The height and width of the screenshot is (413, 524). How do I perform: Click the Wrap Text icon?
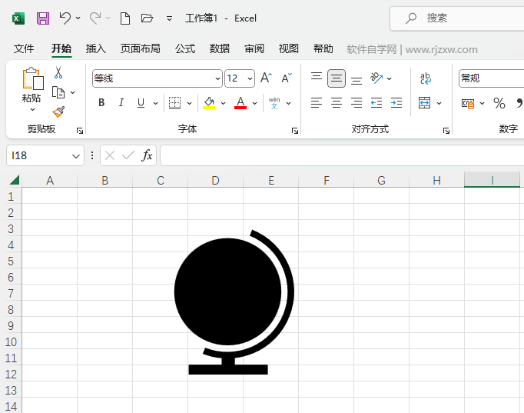point(426,78)
